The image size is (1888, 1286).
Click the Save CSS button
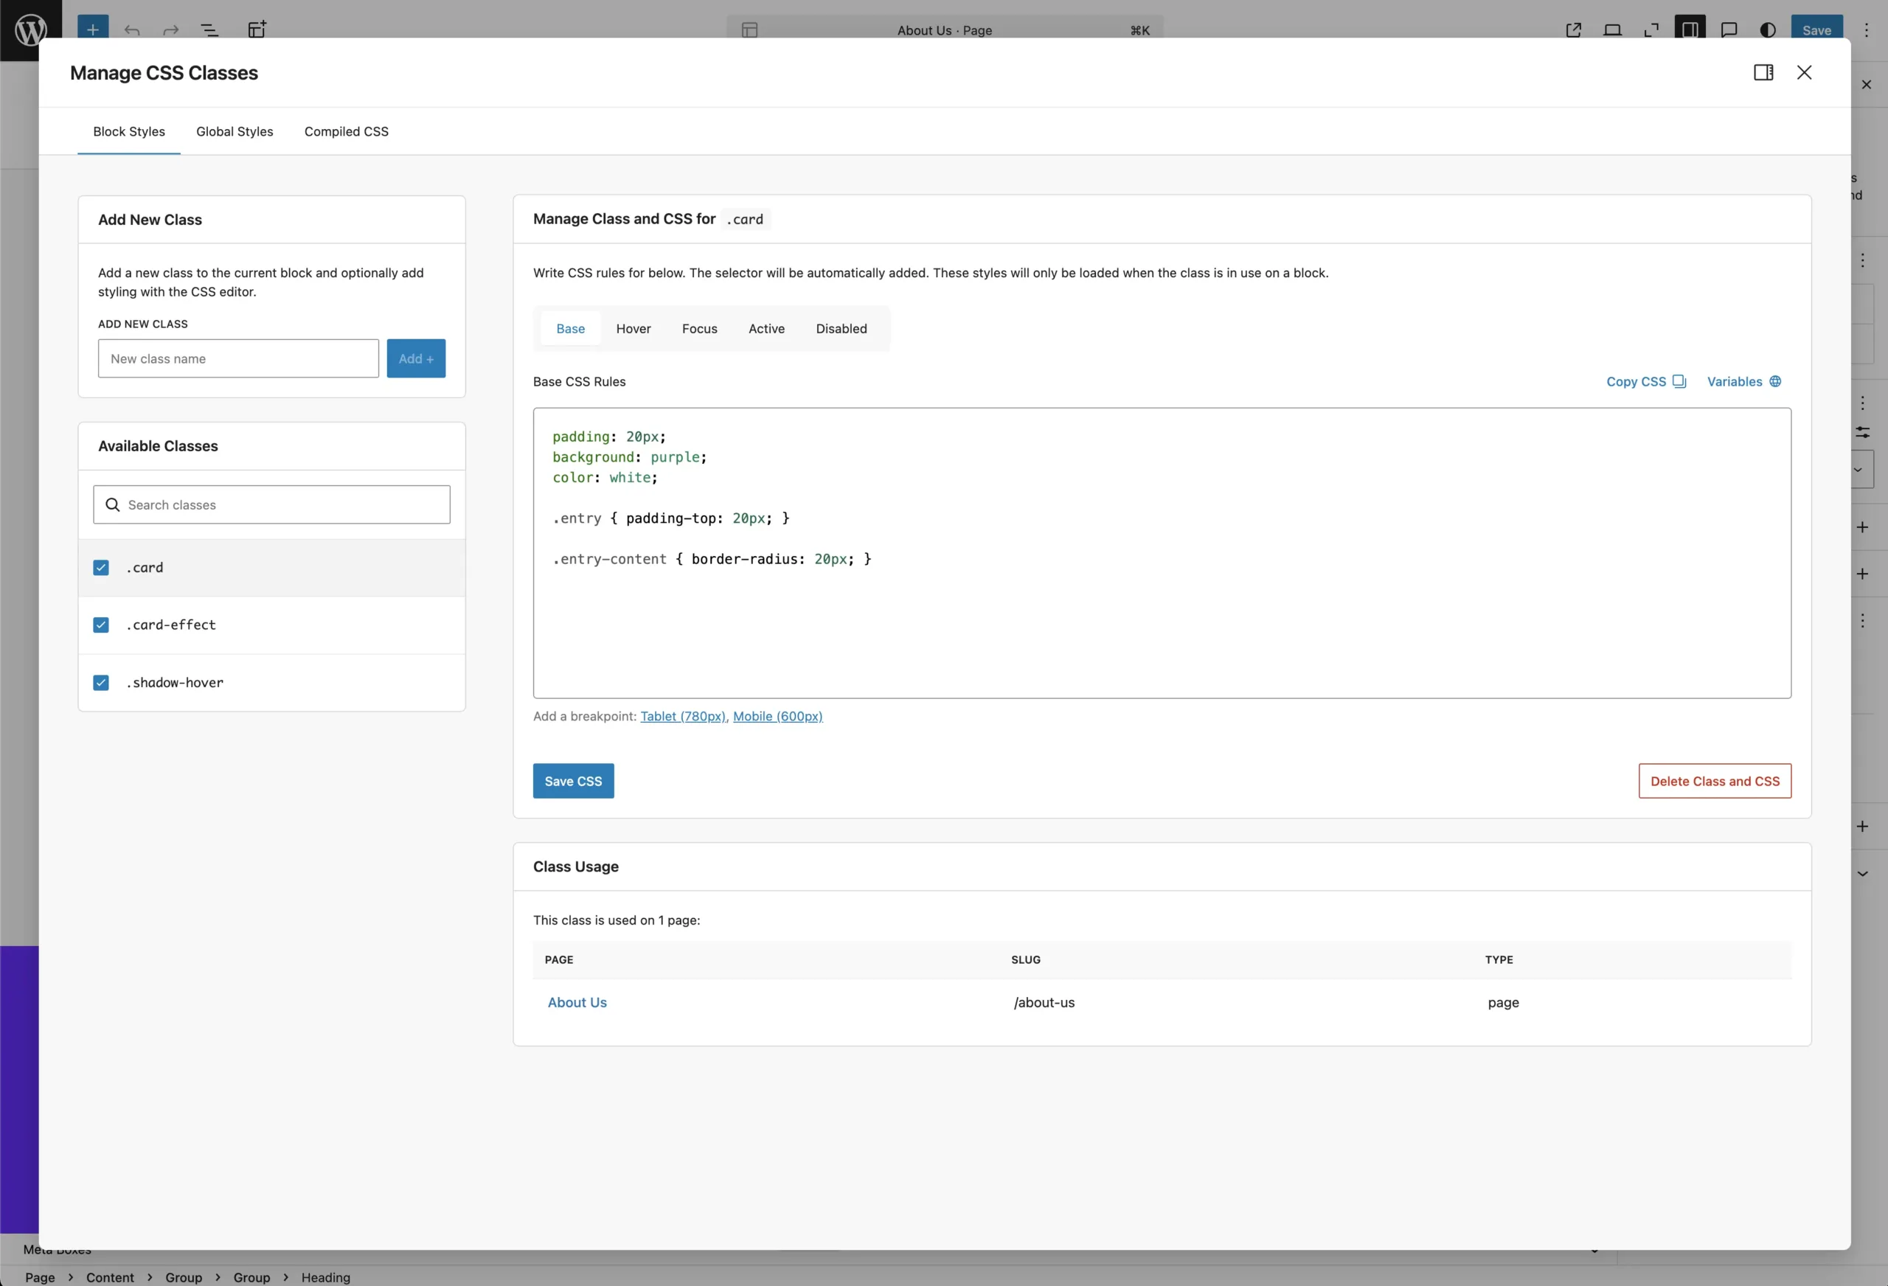tap(573, 782)
